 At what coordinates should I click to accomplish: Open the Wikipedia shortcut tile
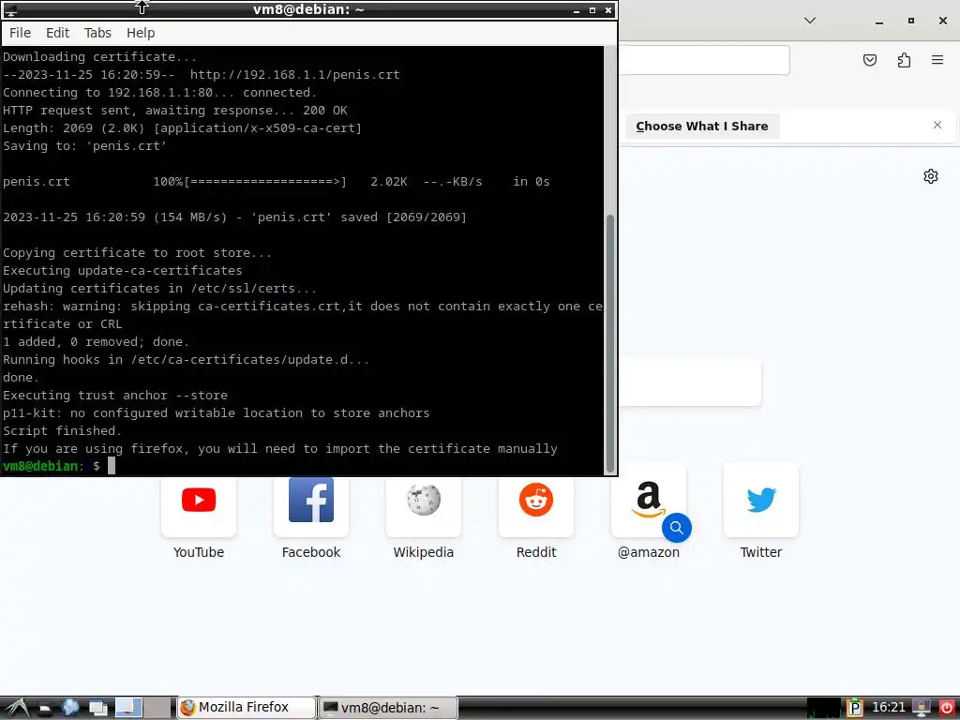423,507
